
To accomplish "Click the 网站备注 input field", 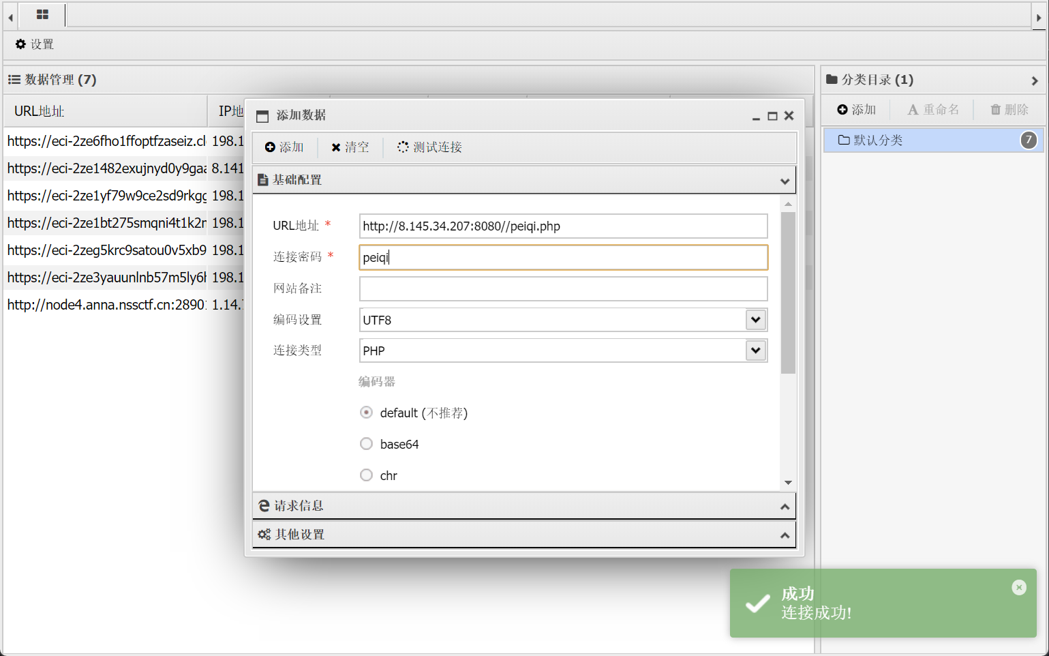I will point(563,288).
